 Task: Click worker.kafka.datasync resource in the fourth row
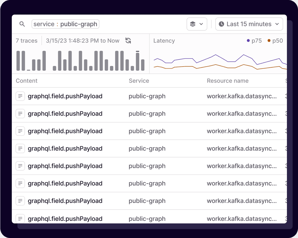(x=241, y=149)
